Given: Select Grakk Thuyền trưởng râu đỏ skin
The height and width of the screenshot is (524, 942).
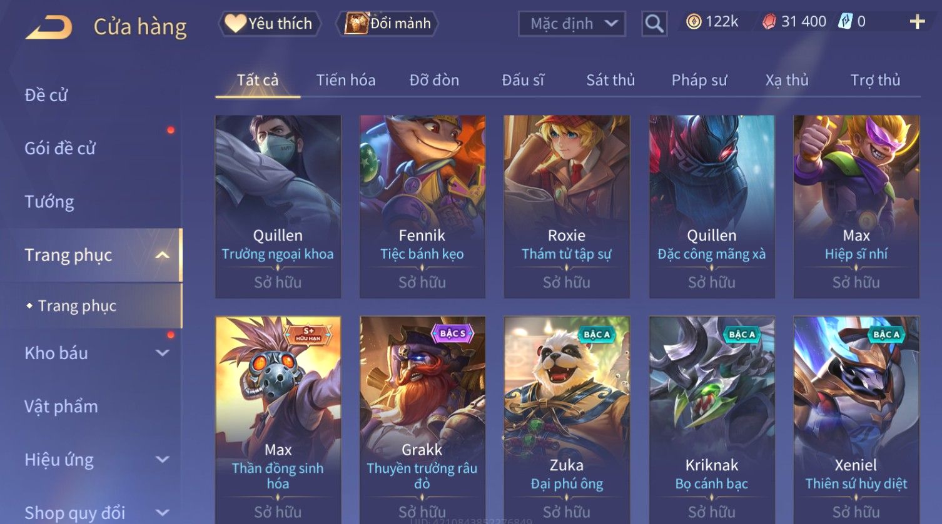Looking at the screenshot, I should [x=422, y=420].
